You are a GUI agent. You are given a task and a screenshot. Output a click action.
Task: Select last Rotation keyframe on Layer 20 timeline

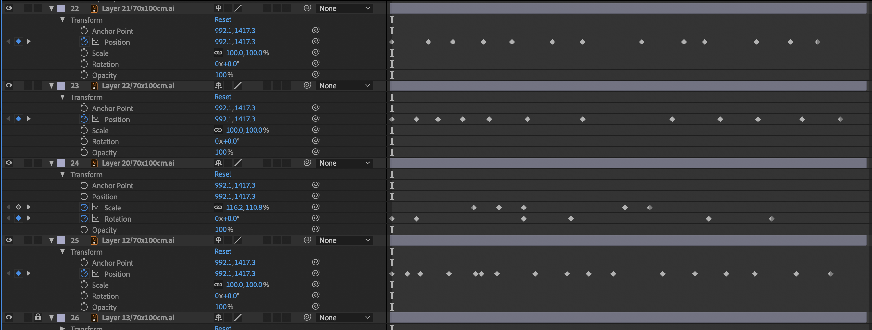(771, 219)
